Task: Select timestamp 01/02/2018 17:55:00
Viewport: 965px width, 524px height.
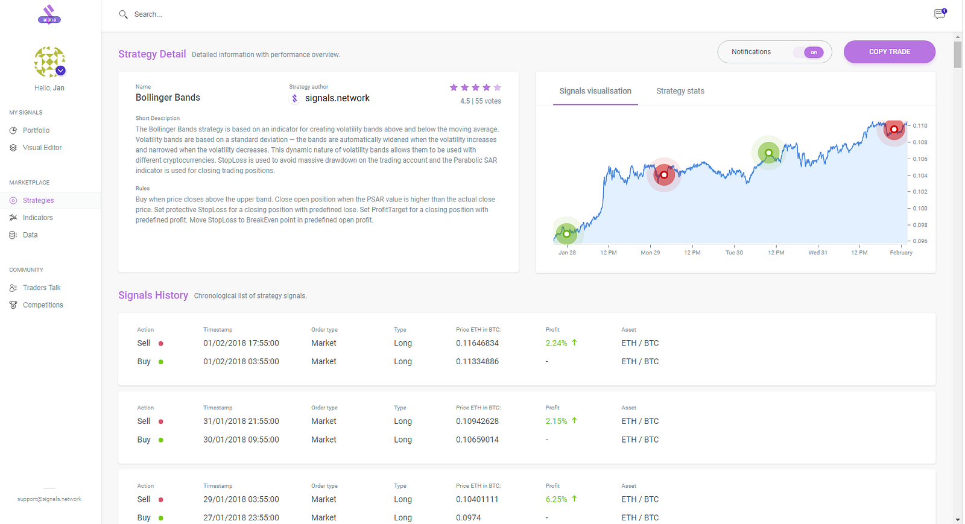Action: [241, 343]
